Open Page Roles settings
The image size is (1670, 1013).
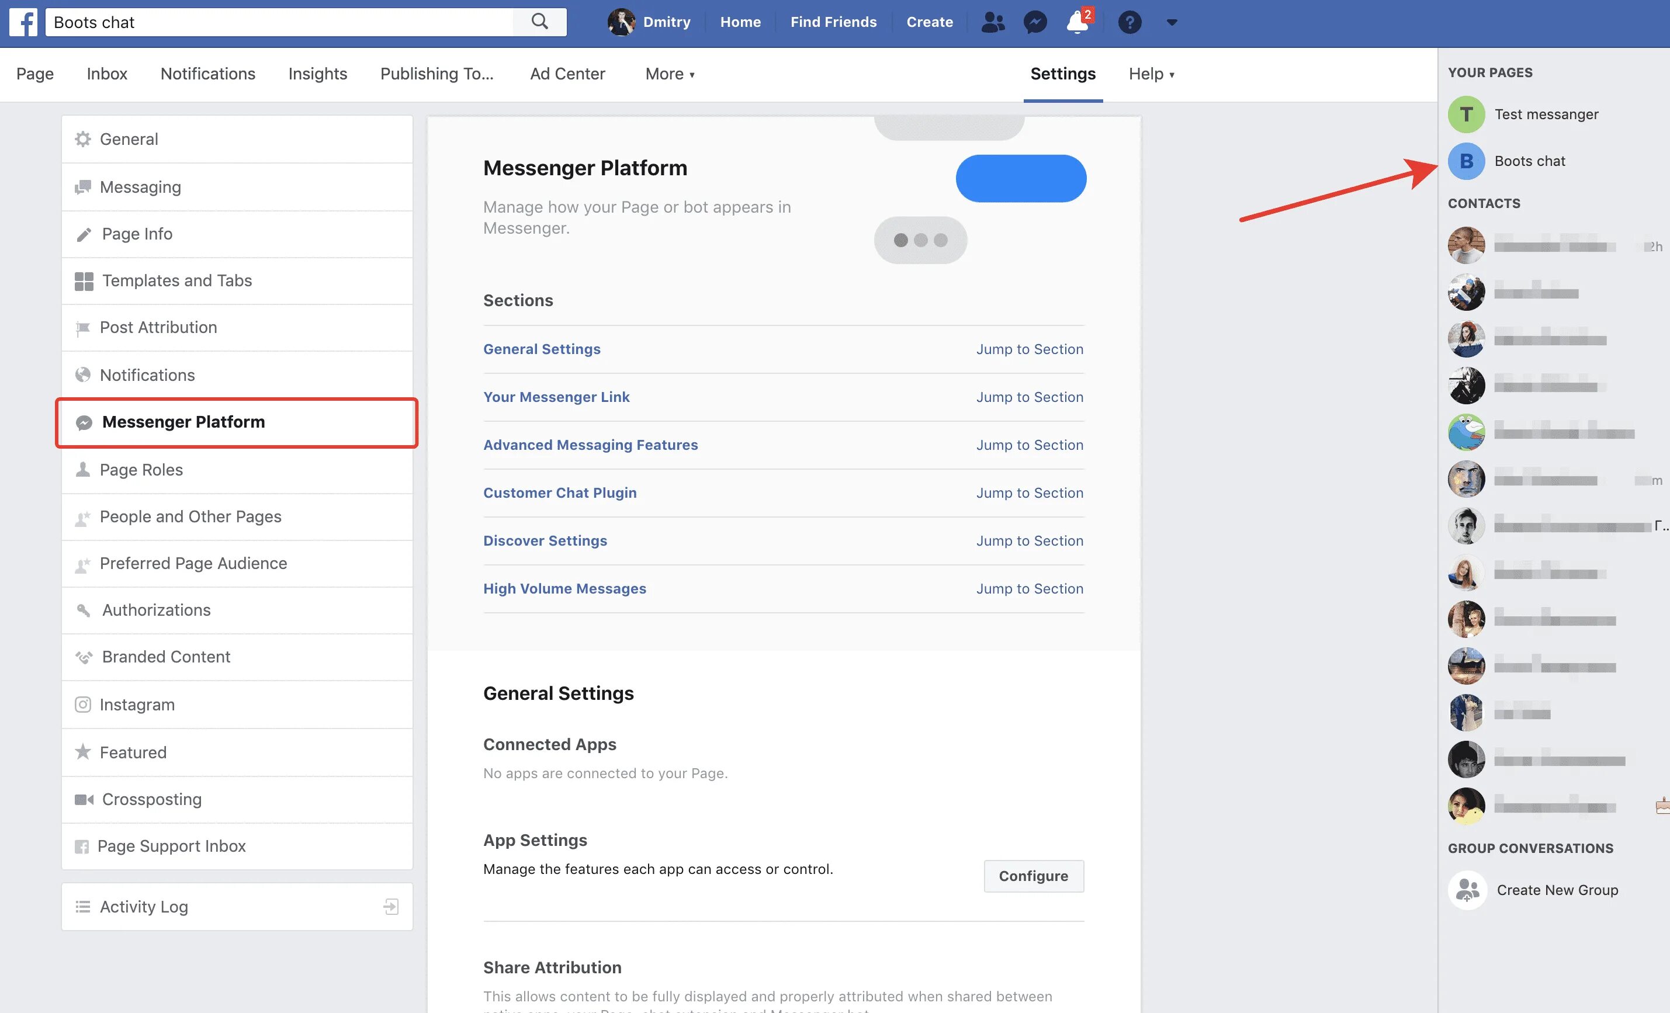[237, 470]
